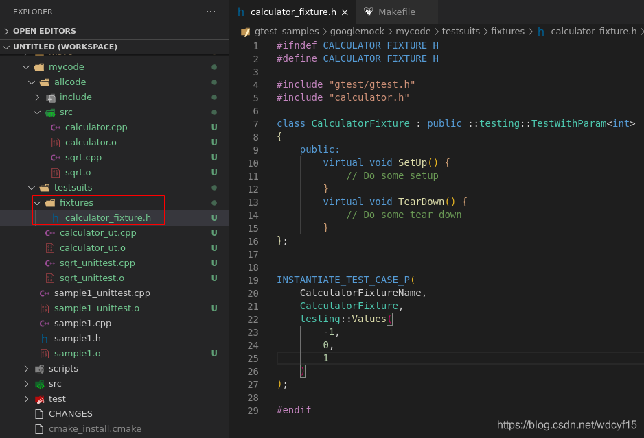Collapse the allcode folder chevron
Viewport: 644px width, 438px height.
[32, 82]
